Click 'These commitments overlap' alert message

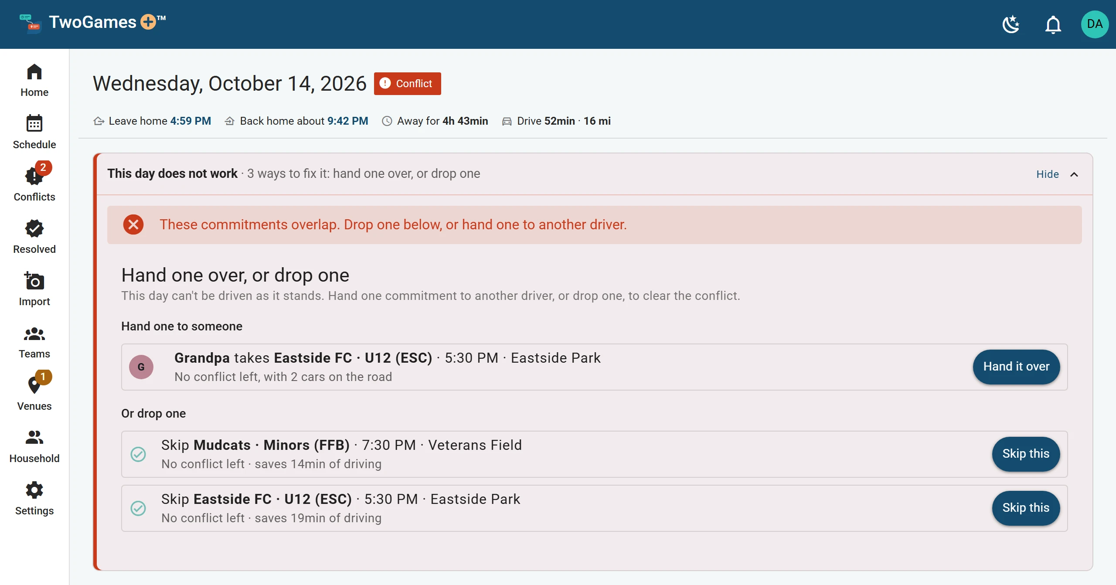point(393,224)
